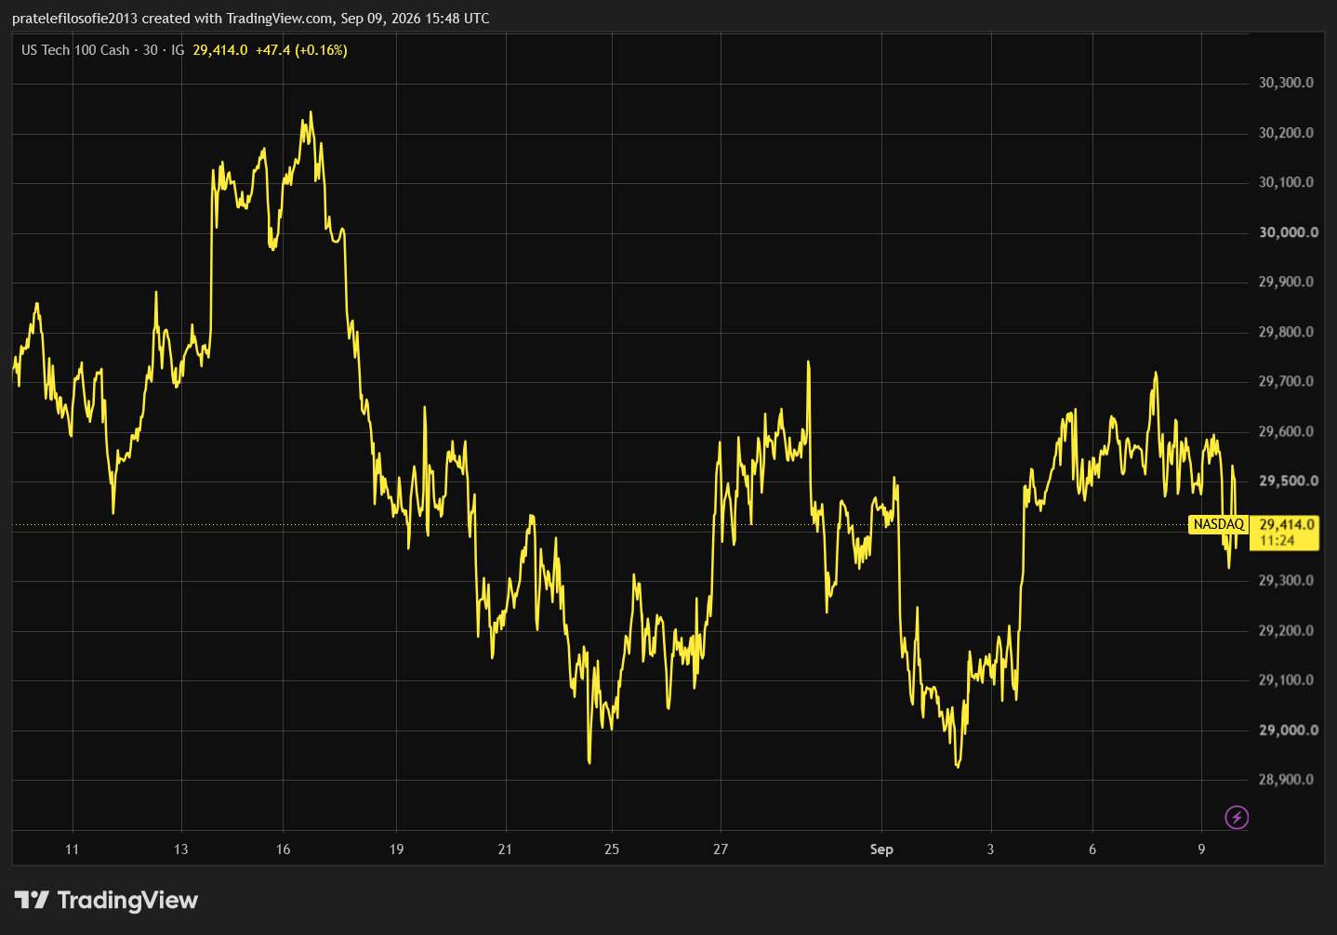Click the date 16 on the time axis
This screenshot has height=935, width=1337.
pos(284,849)
